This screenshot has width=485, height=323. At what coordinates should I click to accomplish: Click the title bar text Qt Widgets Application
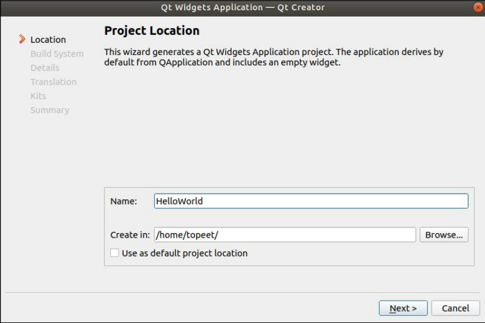point(212,7)
